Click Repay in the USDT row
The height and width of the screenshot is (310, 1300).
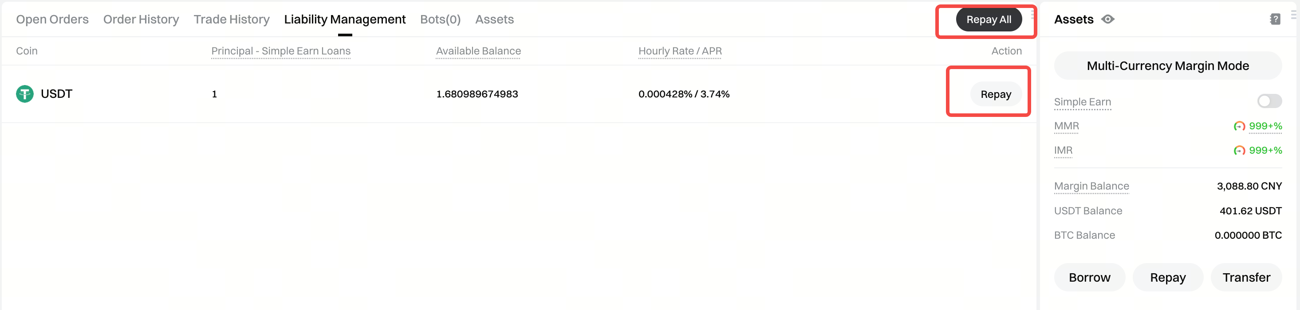[x=995, y=94]
